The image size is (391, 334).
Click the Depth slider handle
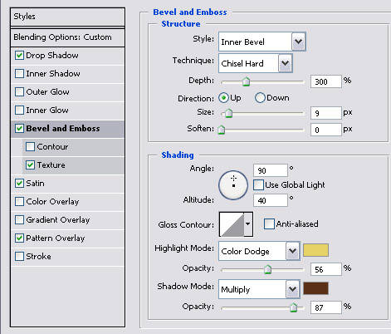coord(246,81)
